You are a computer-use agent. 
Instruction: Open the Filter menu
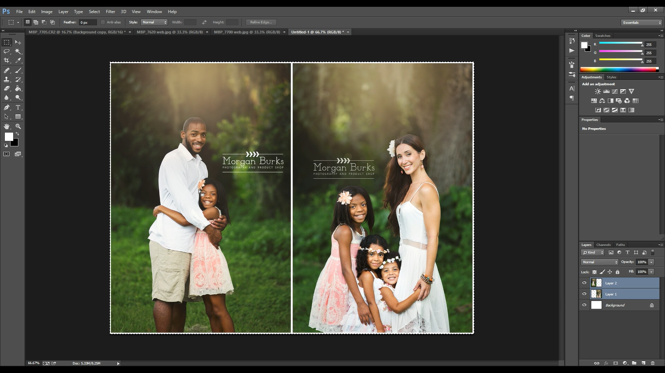point(111,12)
